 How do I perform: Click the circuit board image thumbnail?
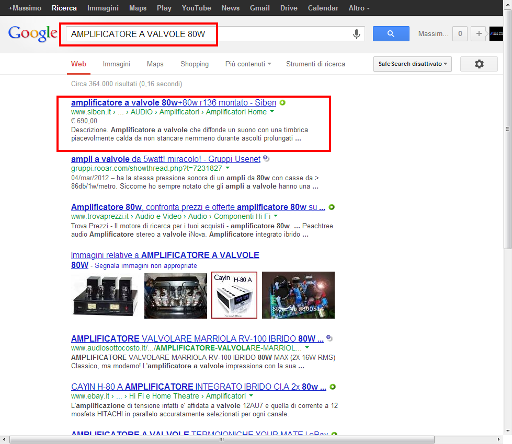click(298, 295)
